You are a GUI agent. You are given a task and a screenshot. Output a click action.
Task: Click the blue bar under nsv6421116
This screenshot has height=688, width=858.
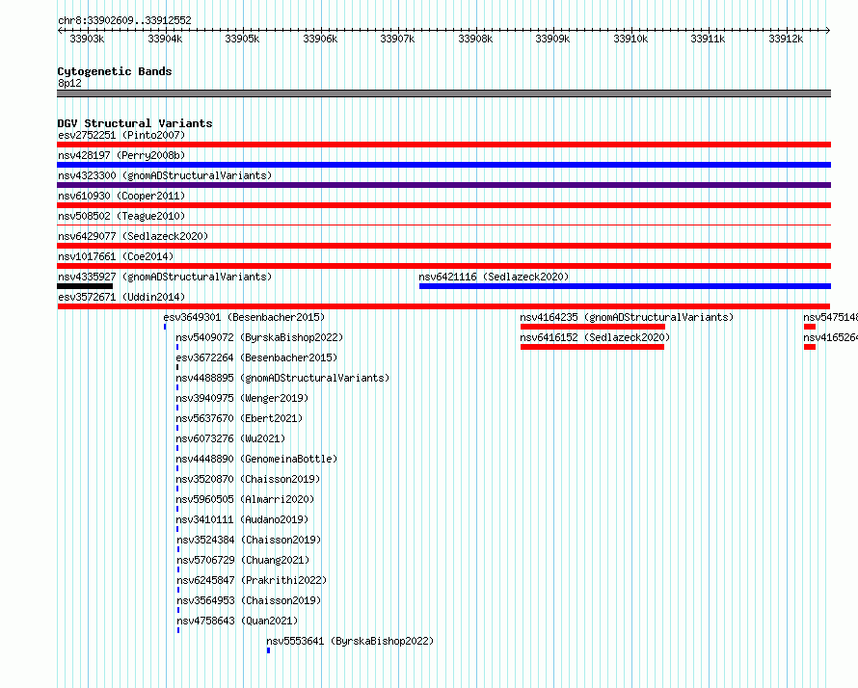(625, 286)
